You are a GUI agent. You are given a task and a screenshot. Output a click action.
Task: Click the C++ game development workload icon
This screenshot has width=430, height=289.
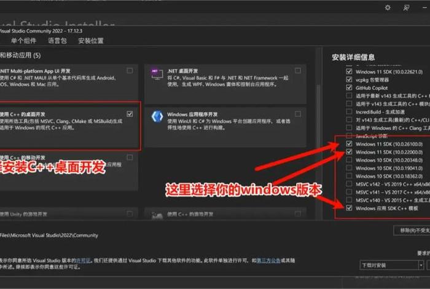click(x=157, y=216)
